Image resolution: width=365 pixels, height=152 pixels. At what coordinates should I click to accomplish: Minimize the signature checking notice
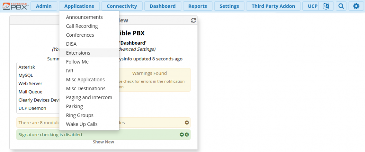point(182,135)
